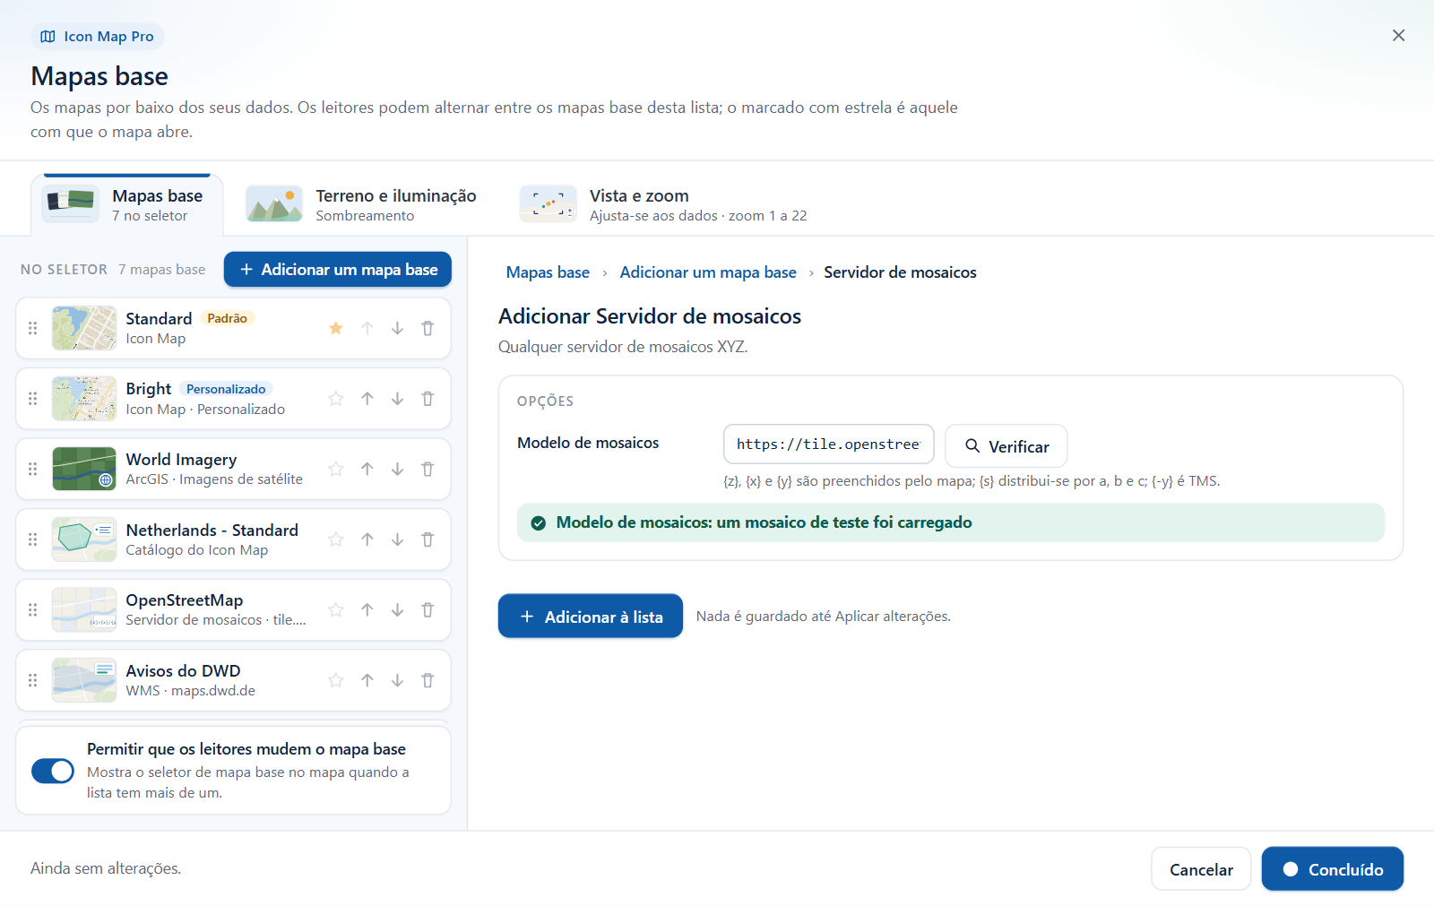Viewport: 1434px width, 906px height.
Task: Move Netherlands - Standard up
Action: (367, 539)
